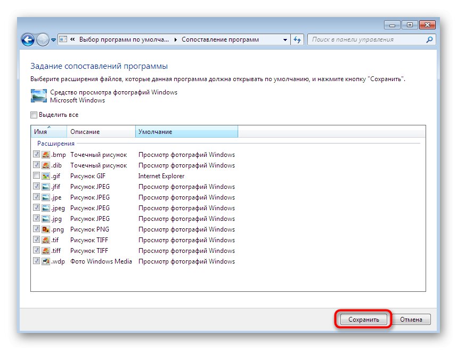Toggle the .wdp checkbox
Screen dimensions: 457x350
click(36, 261)
